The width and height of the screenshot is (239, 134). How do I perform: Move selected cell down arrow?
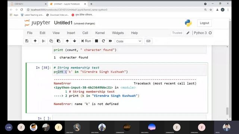[x=75, y=41]
